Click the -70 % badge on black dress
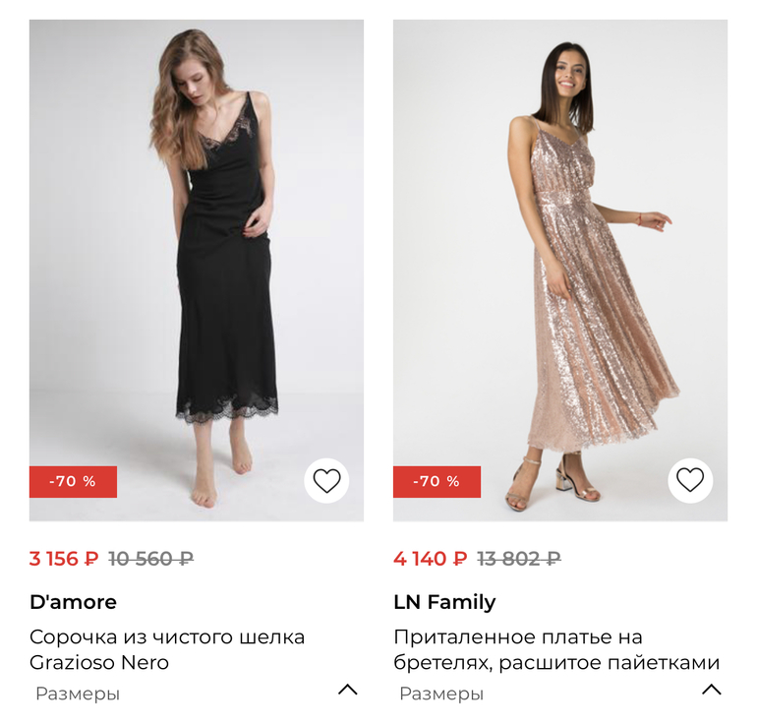This screenshot has height=726, width=757. click(74, 482)
